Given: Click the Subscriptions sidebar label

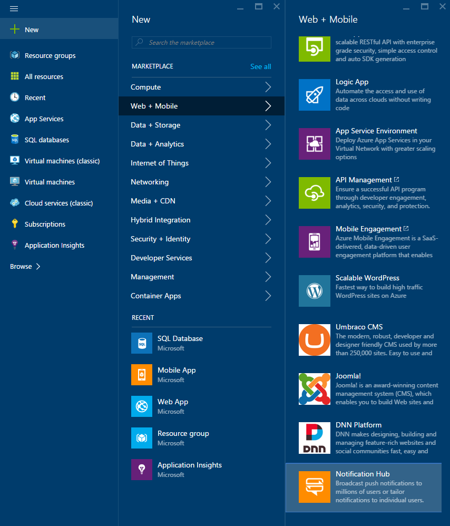Looking at the screenshot, I should pyautogui.click(x=45, y=224).
